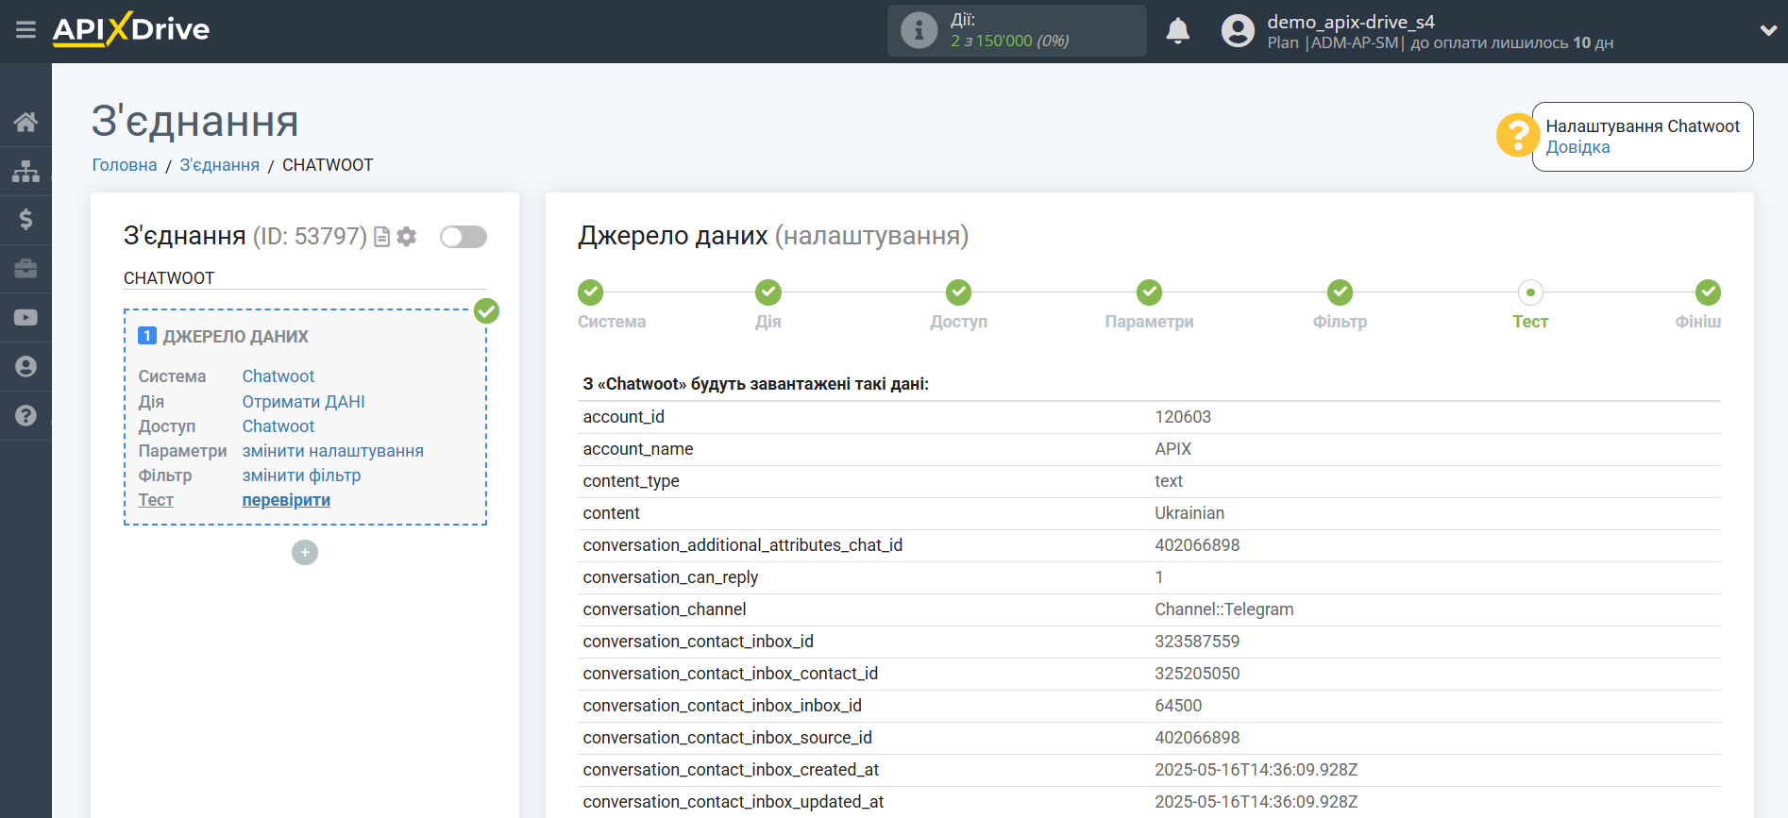
Task: Open the billing dollar sidebar icon
Action: (x=25, y=220)
